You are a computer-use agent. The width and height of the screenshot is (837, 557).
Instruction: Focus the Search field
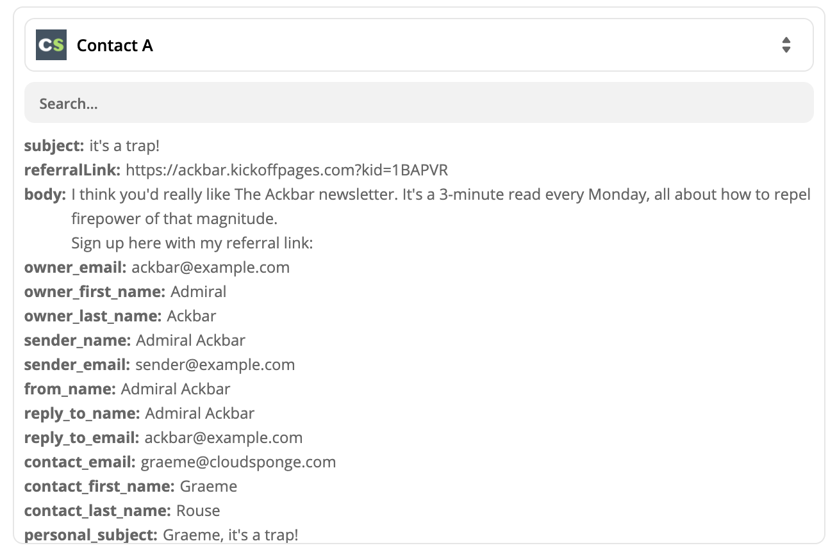pyautogui.click(x=418, y=103)
